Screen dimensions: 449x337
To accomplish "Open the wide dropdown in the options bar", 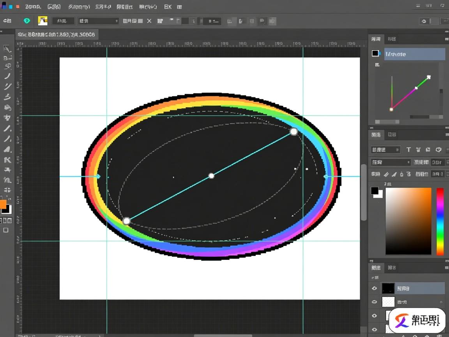I will (x=98, y=21).
